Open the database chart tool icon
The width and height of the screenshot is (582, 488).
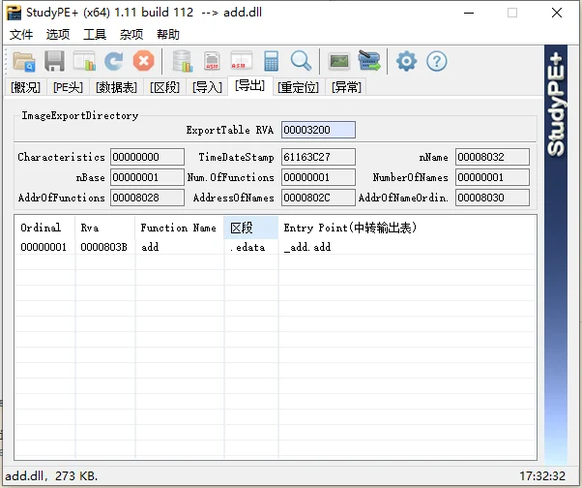[x=183, y=61]
